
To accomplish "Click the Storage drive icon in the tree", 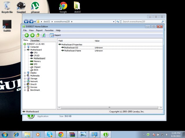I will coord(28,78).
